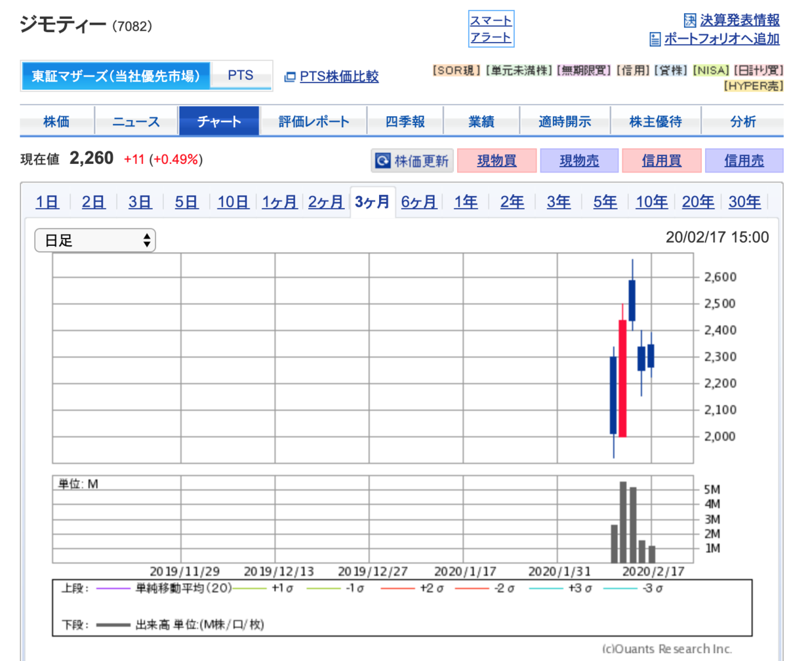Open the PTS株価比較 link

(339, 77)
